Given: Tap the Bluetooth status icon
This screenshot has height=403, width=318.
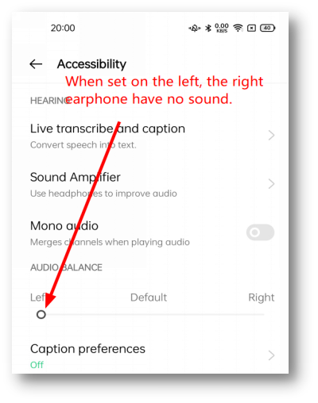Looking at the screenshot, I should 208,28.
